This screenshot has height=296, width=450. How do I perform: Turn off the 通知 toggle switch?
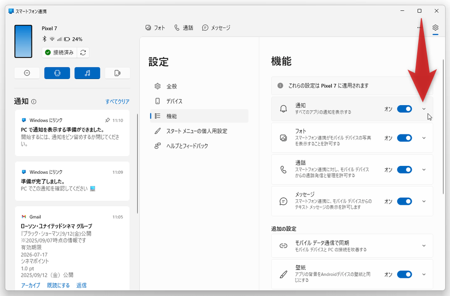pyautogui.click(x=404, y=109)
